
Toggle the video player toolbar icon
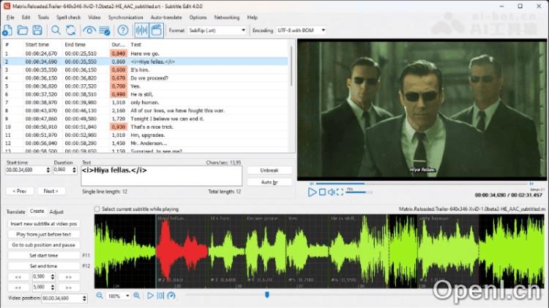[156, 30]
